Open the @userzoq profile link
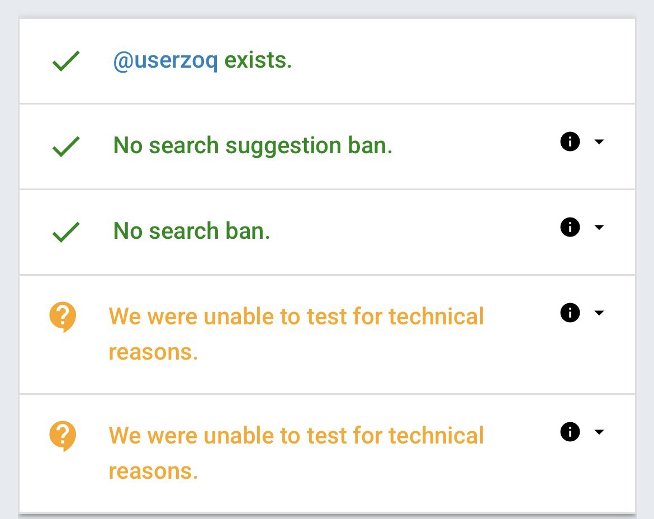This screenshot has height=519, width=654. click(x=165, y=61)
